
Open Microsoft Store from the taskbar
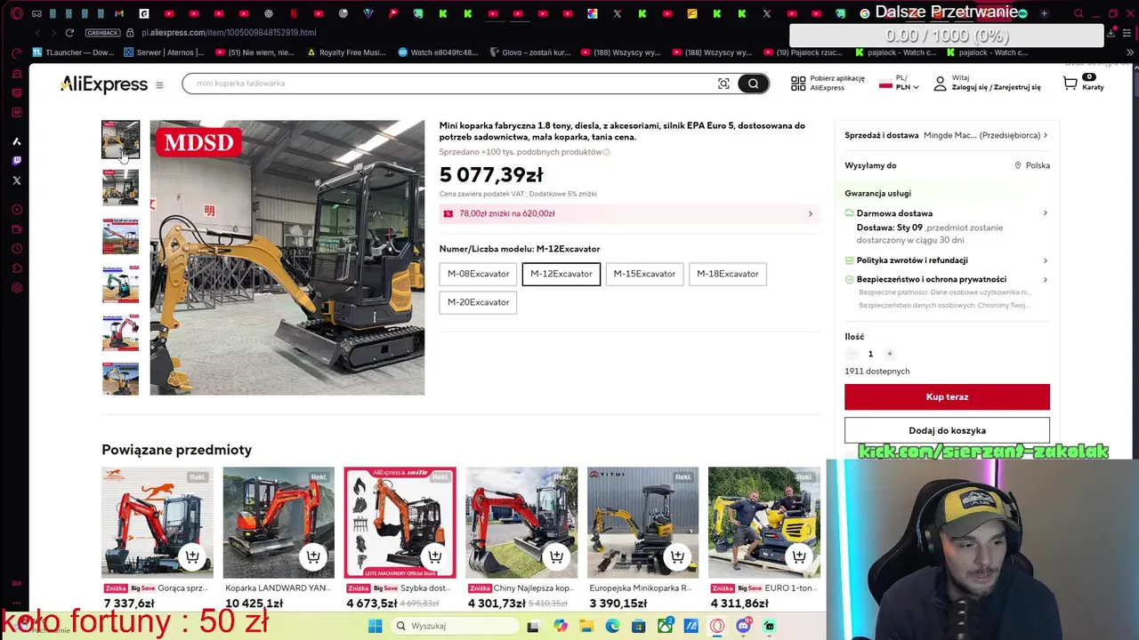pos(638,626)
